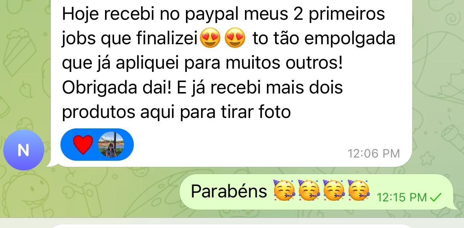
Task: Tap the "produtos aqui para tirar foto" line
Action: pyautogui.click(x=176, y=112)
